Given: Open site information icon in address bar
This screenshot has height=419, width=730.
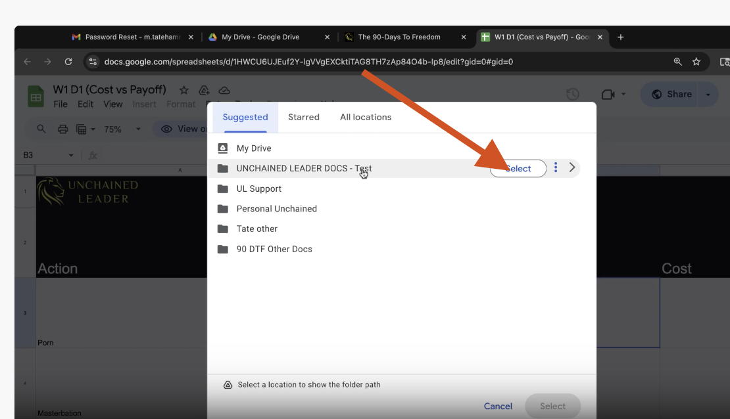Looking at the screenshot, I should [x=93, y=62].
